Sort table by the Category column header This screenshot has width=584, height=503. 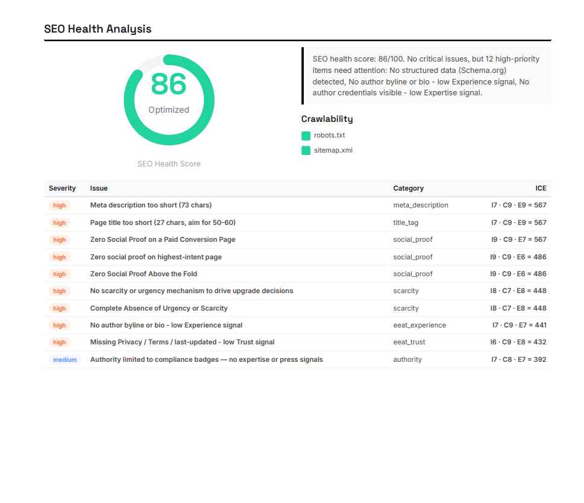(x=408, y=188)
